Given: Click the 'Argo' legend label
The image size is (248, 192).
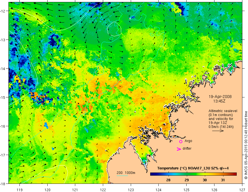Looking at the screenshot, I should pos(188,141).
